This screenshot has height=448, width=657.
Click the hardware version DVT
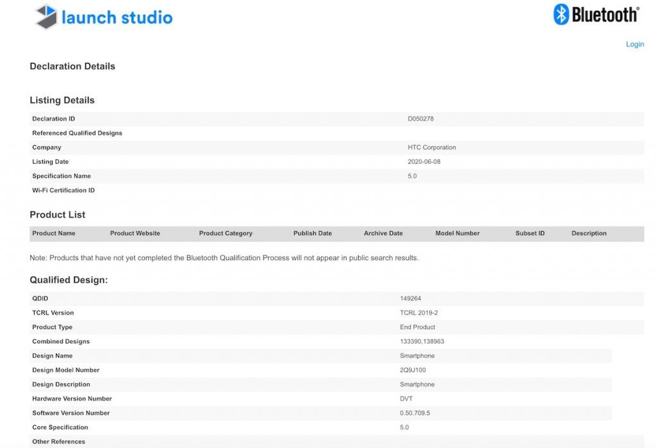pyautogui.click(x=406, y=399)
